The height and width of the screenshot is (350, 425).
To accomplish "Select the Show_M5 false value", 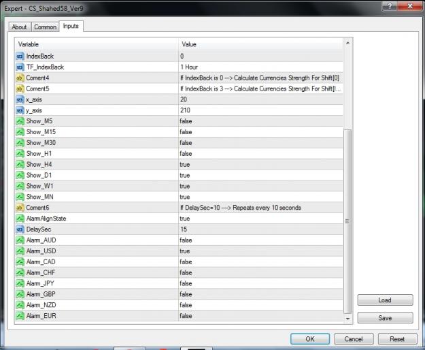I will coord(186,121).
